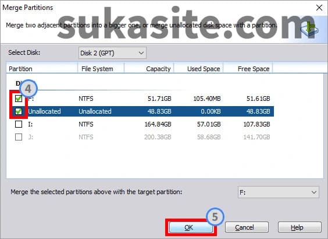Screen dimensions: 328x239
Task: Uncheck the Unallocated space checkbox
Action: tap(19, 111)
